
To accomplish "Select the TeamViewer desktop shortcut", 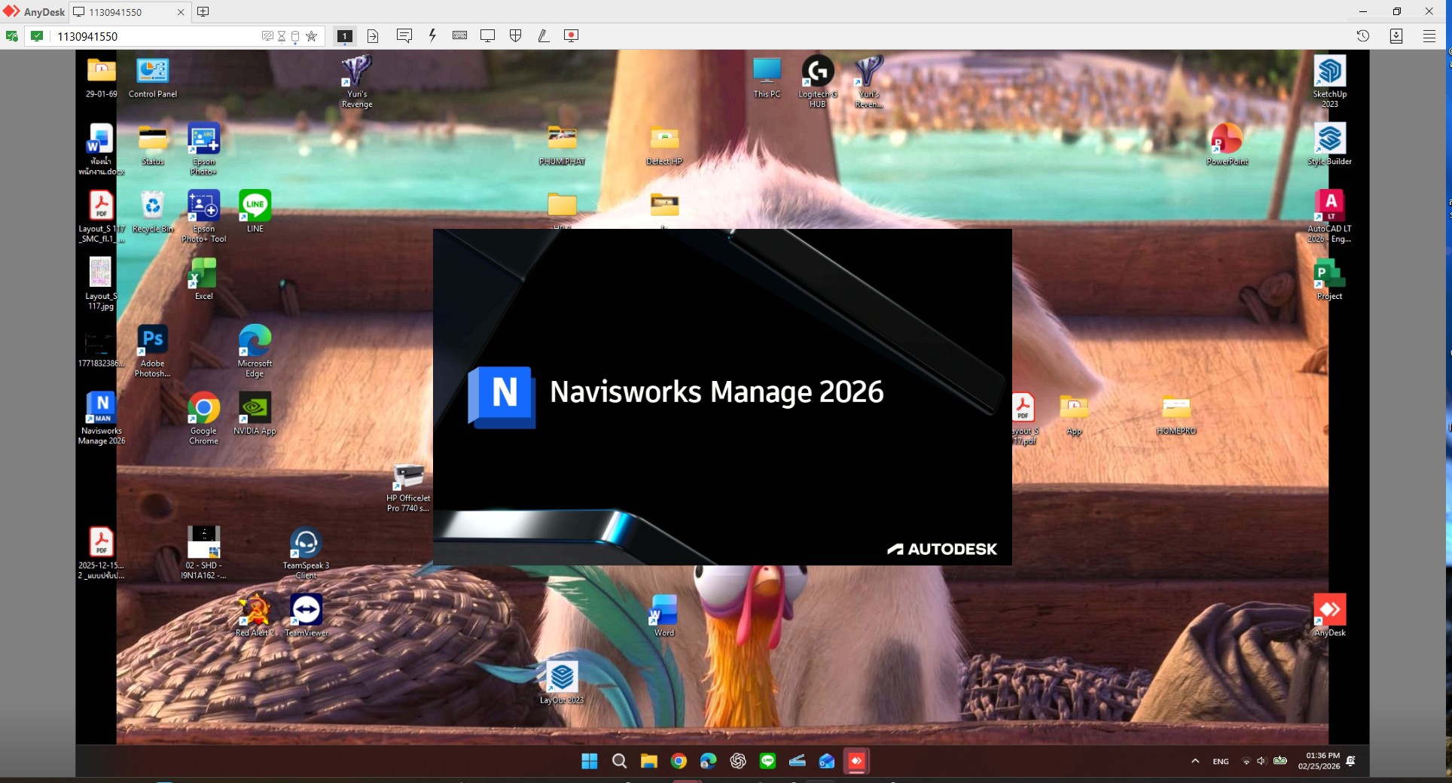I will click(307, 615).
